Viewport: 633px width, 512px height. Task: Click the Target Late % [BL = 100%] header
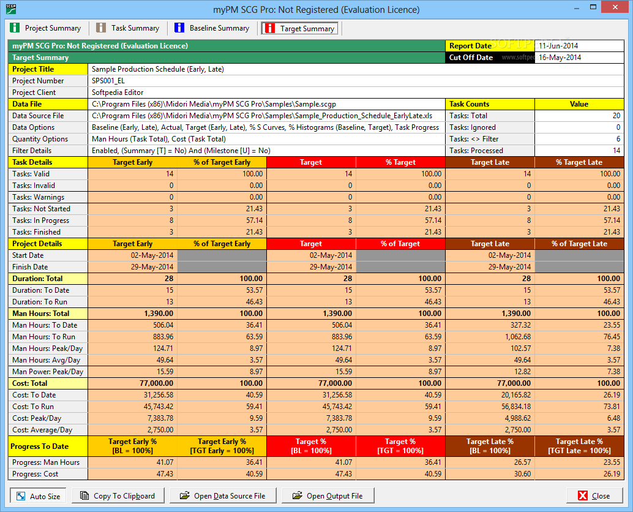[x=490, y=446]
